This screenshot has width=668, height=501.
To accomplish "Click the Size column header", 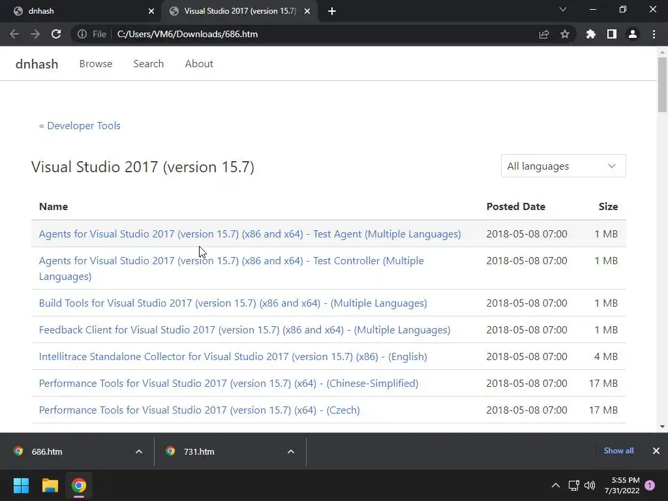I will click(608, 207).
